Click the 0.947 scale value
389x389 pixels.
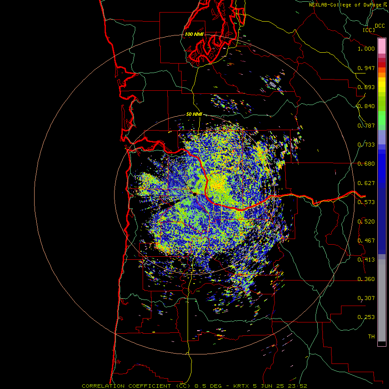tap(366, 68)
